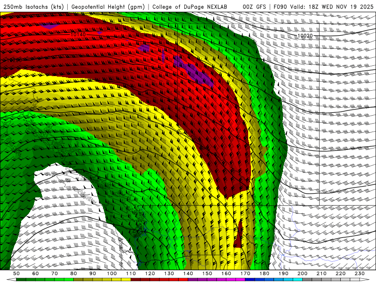This screenshot has height=282, width=376.
Task: Click the 170 legend tick label
Action: (245, 274)
